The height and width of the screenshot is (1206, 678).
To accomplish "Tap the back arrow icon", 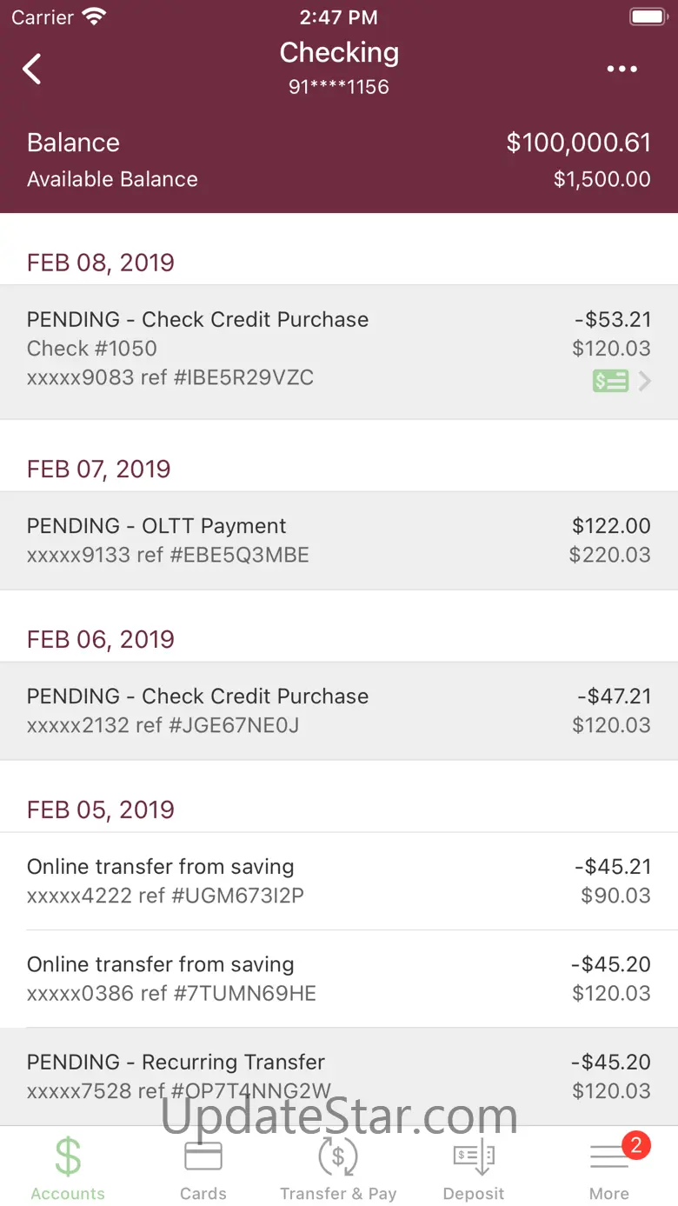I will tap(32, 69).
